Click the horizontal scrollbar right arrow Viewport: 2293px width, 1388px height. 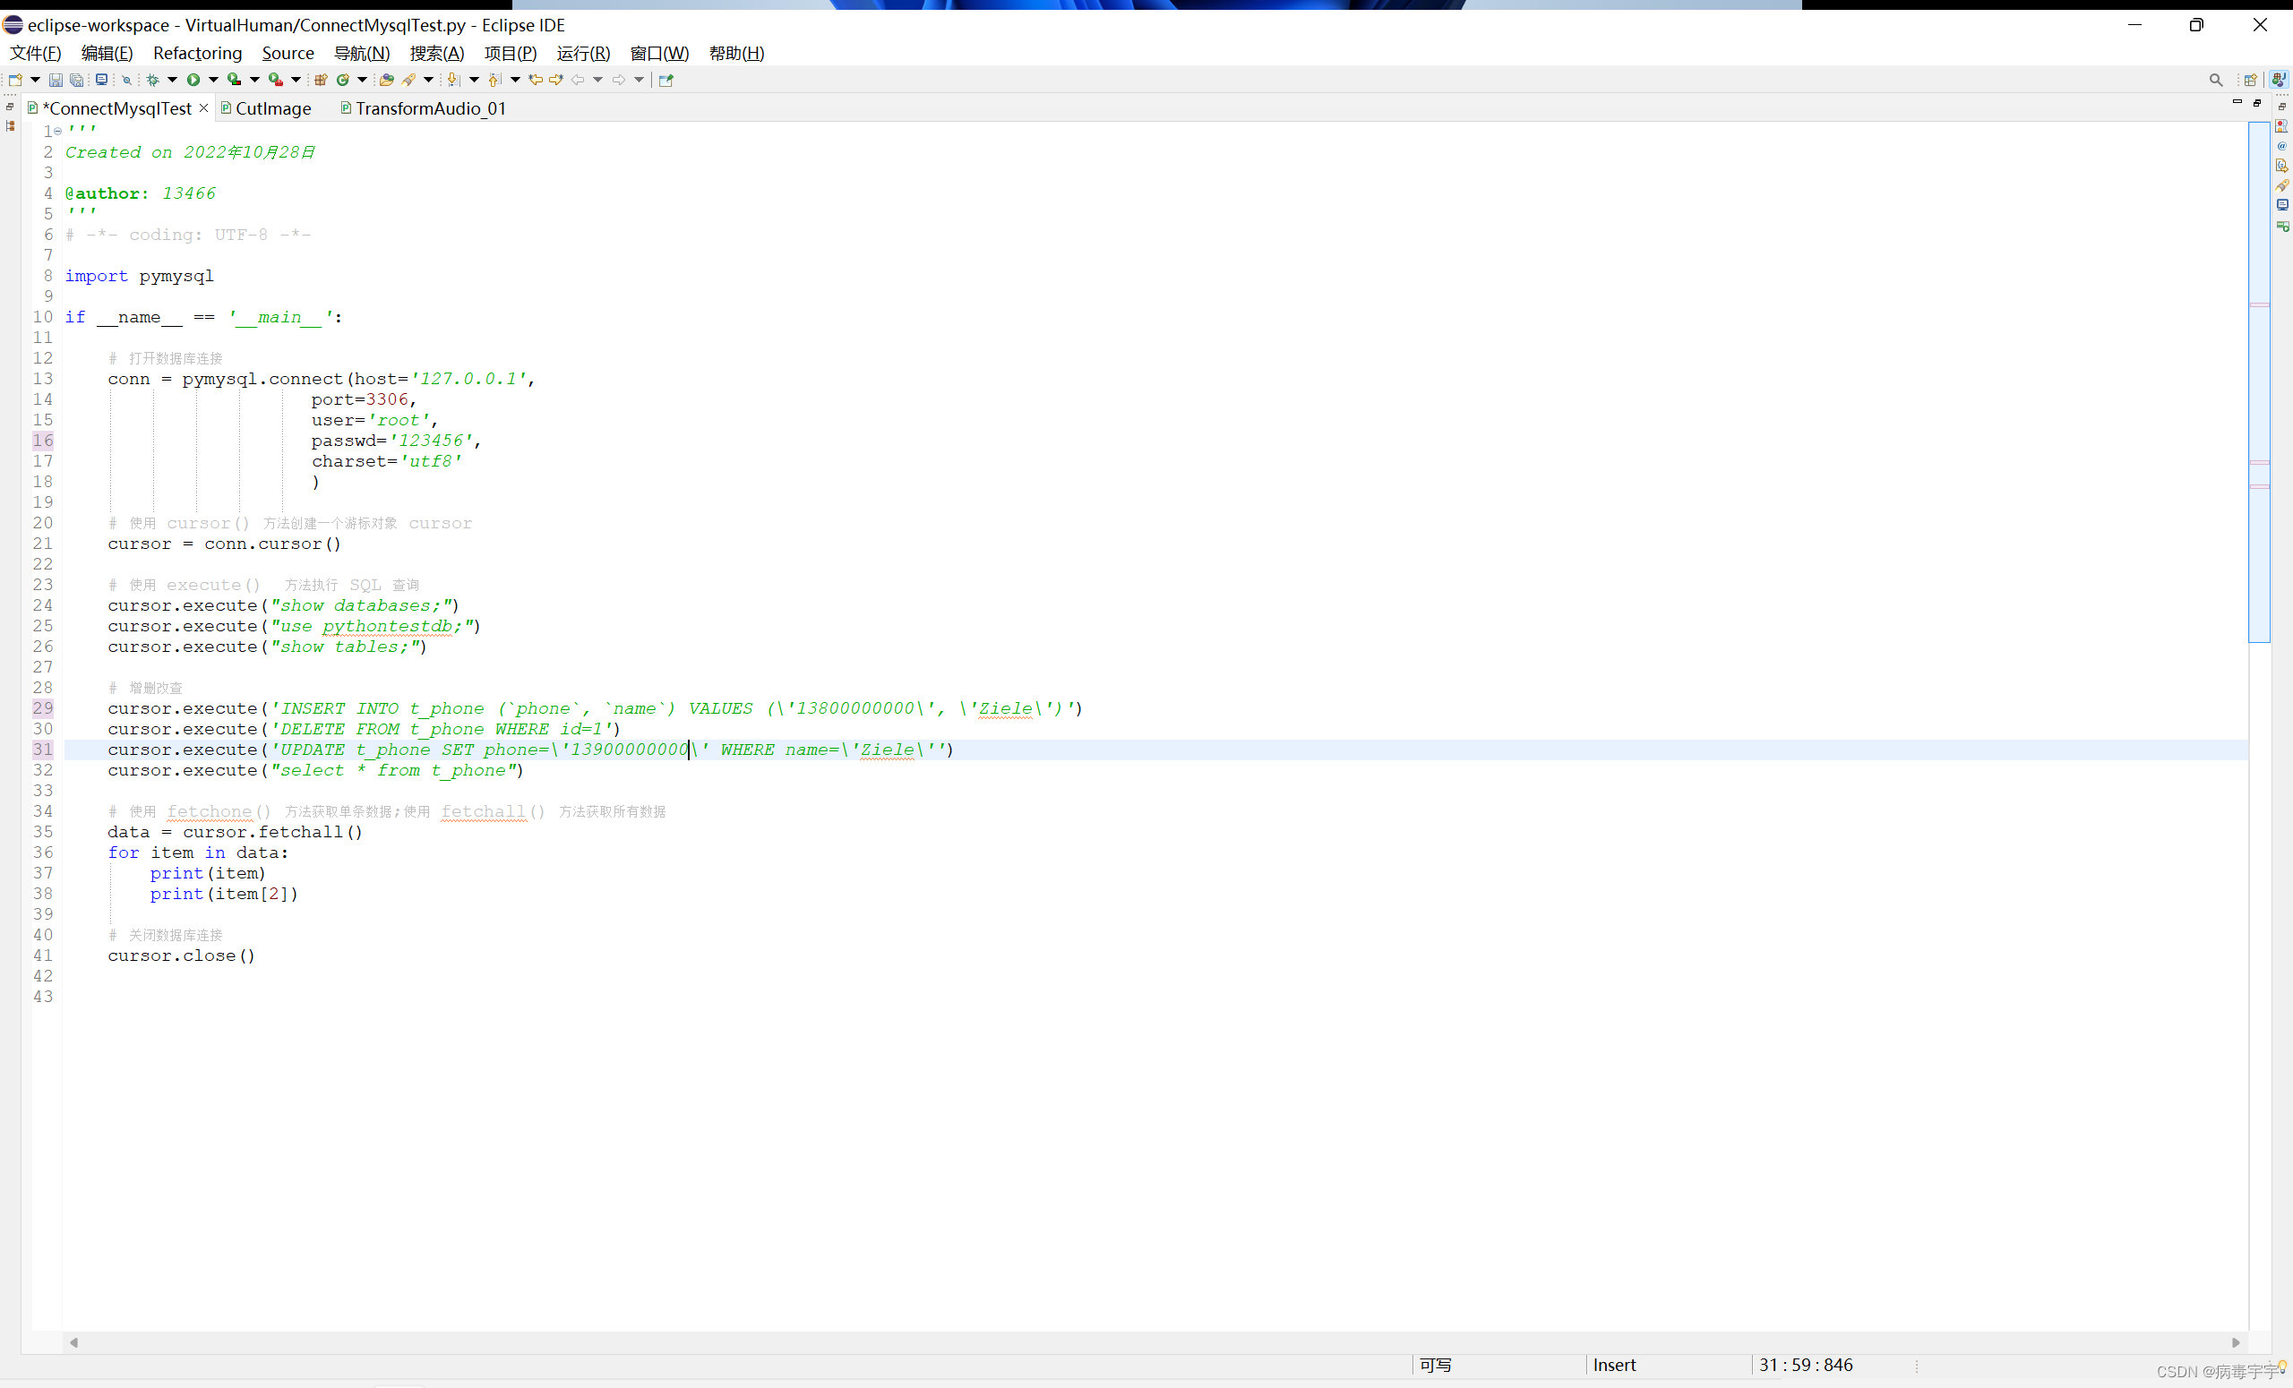2236,1342
